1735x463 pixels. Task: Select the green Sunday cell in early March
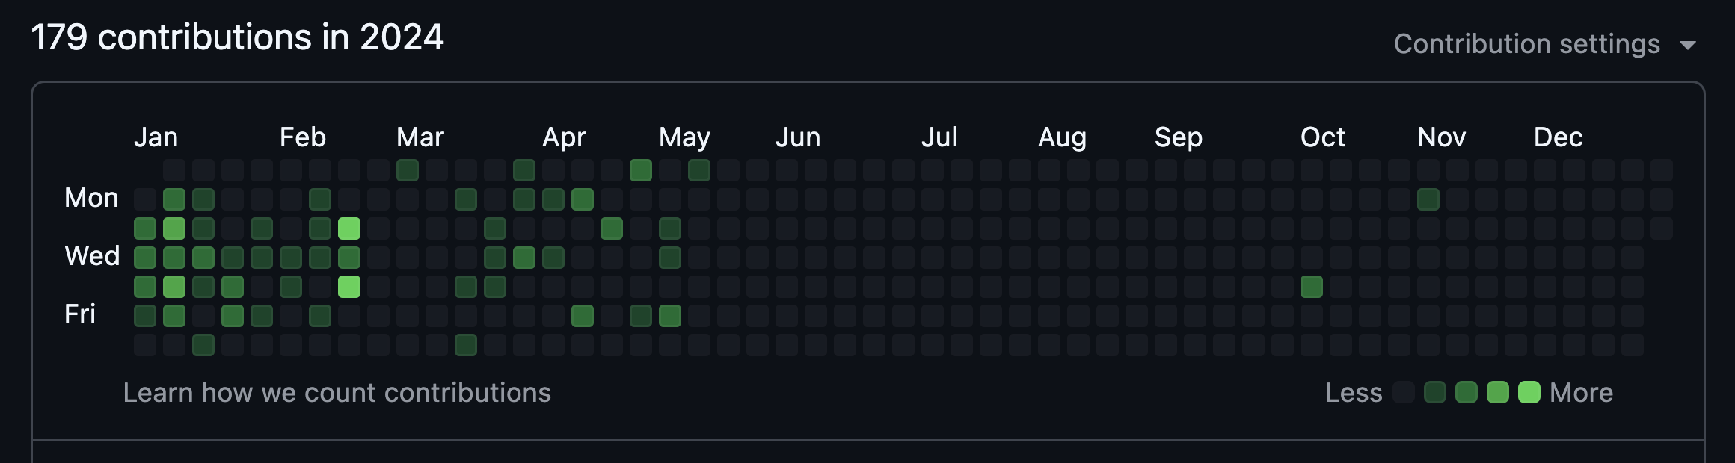tap(407, 170)
